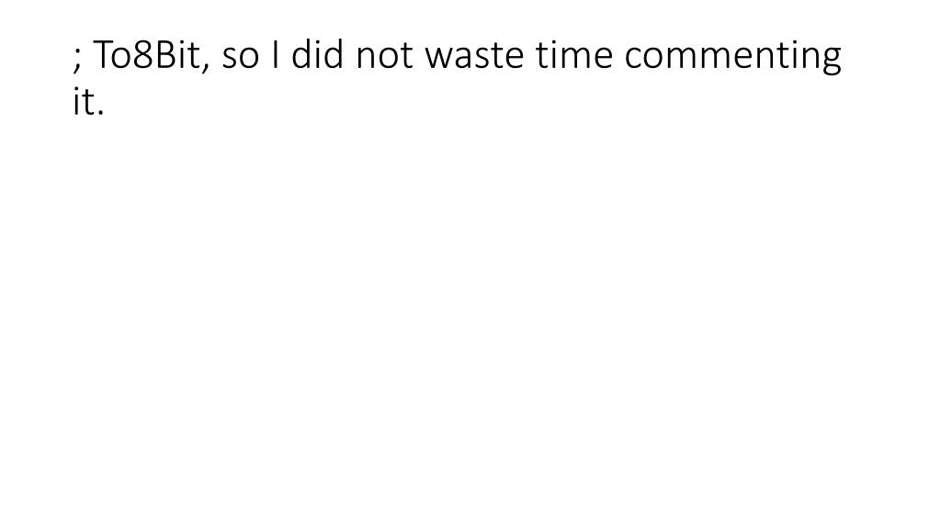Image resolution: width=941 pixels, height=529 pixels.
Task: Click the digit 8 inside To8Bit
Action: [142, 54]
